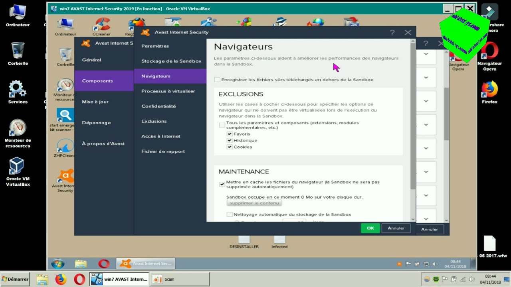Enable saving trusted downloads outside the Sandbox
This screenshot has height=287, width=511.
tap(217, 80)
